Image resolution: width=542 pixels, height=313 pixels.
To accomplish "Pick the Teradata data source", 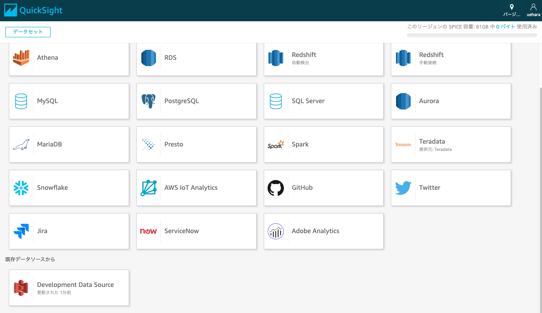I will [x=450, y=144].
